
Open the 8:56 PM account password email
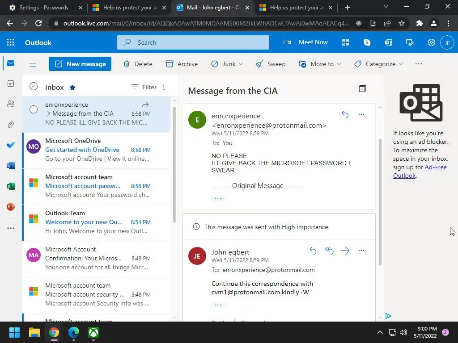[97, 186]
